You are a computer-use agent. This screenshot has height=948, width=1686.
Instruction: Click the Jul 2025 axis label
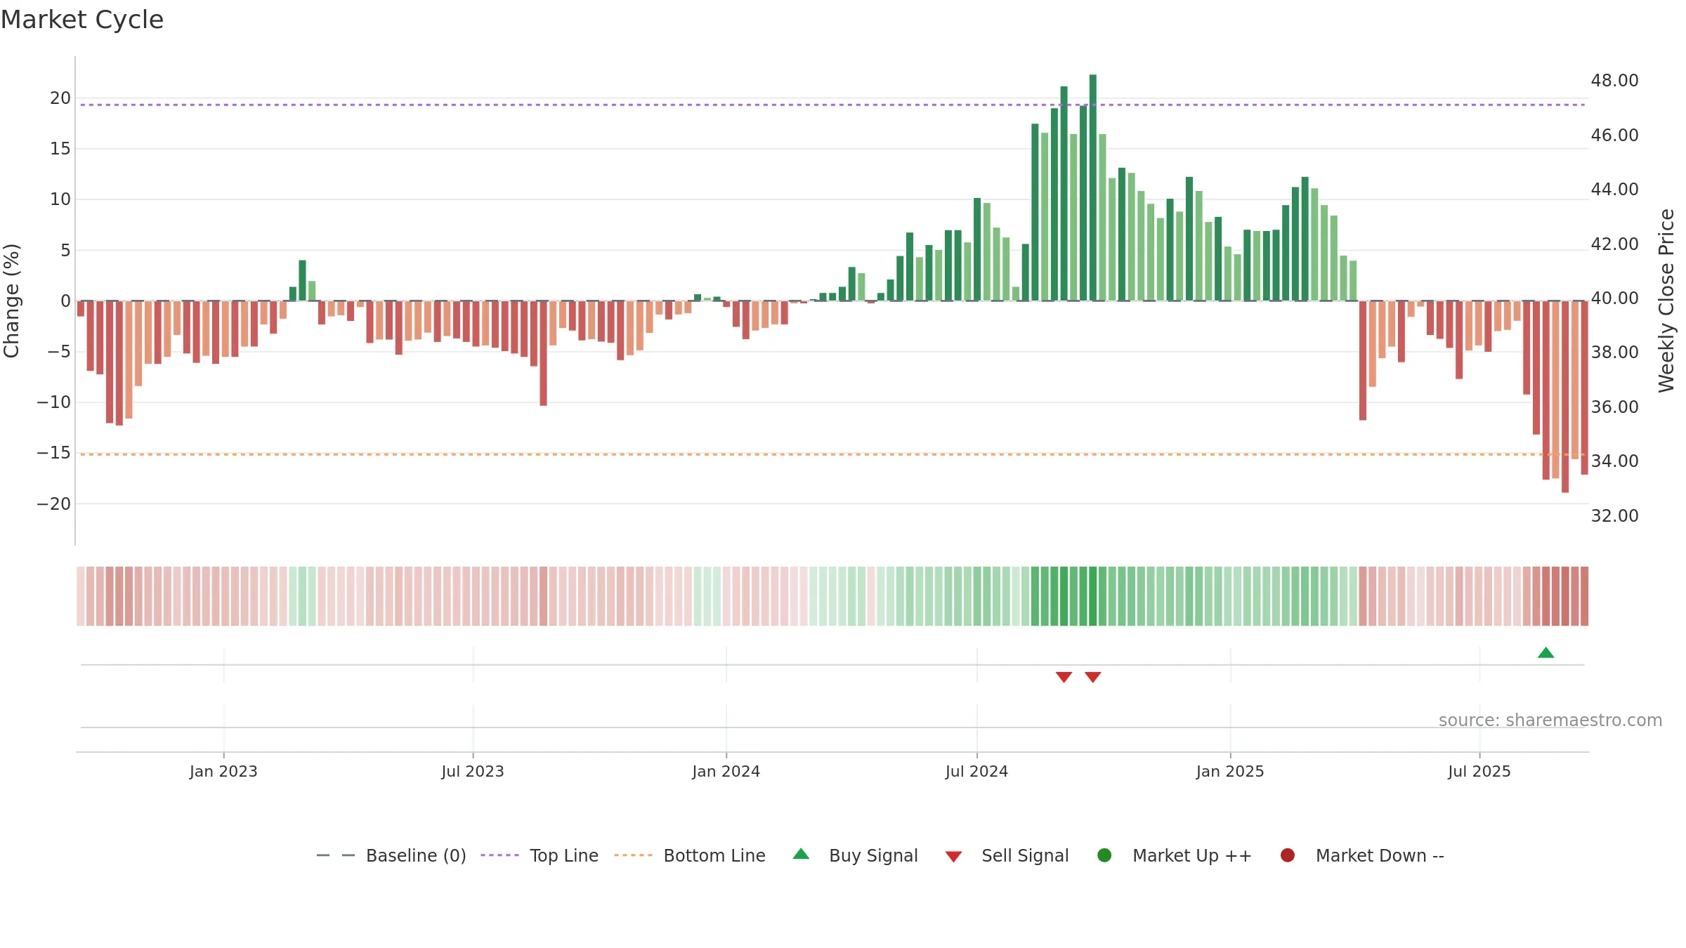pos(1479,772)
